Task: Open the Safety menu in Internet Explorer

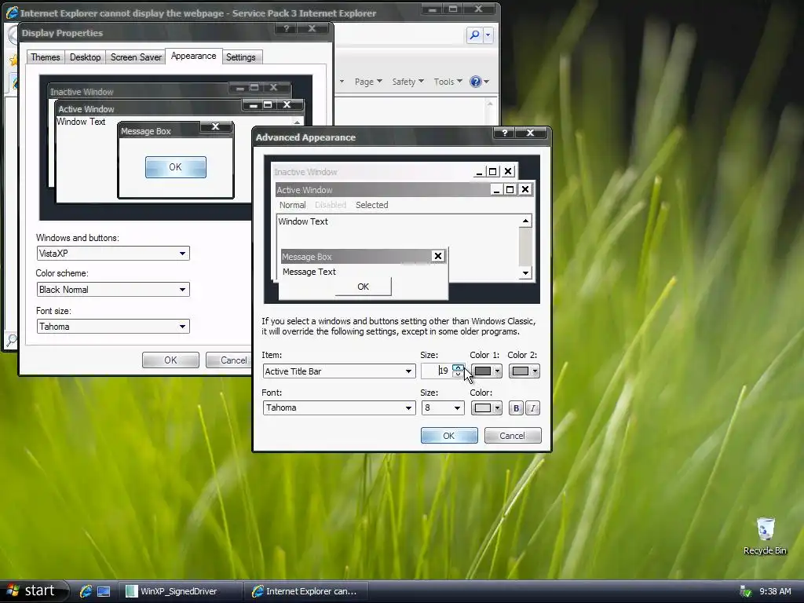Action: (407, 82)
